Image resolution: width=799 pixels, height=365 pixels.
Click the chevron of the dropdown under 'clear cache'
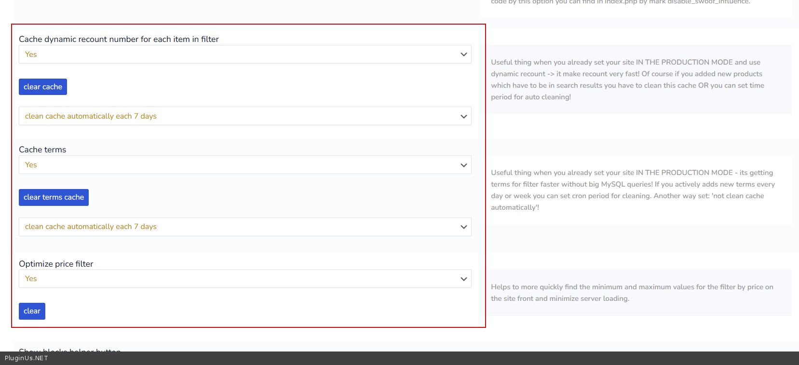pyautogui.click(x=463, y=116)
